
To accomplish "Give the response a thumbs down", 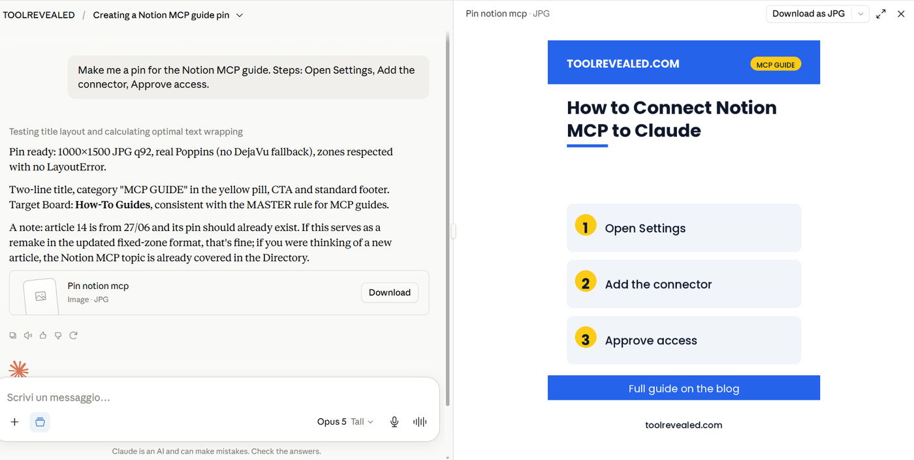I will 58,335.
